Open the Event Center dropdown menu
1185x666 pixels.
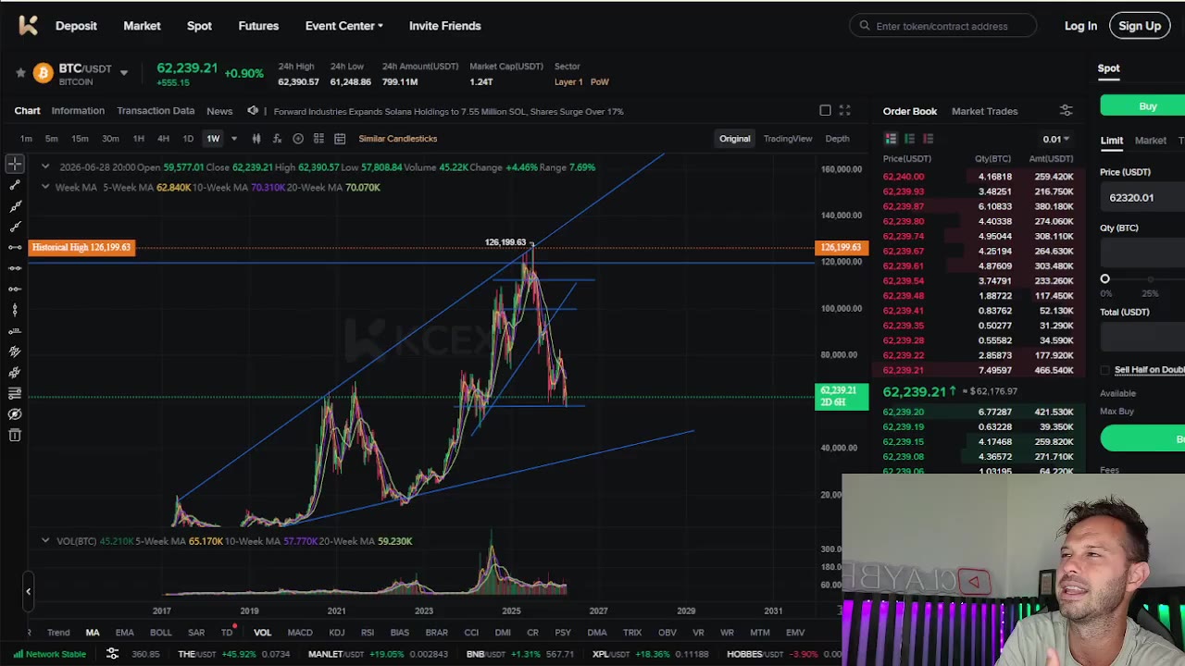[344, 26]
